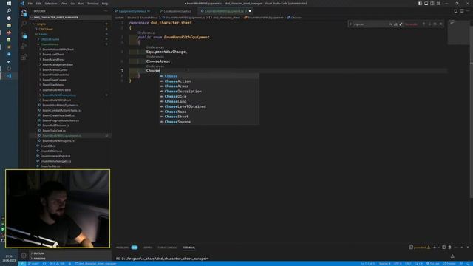Toggle Primary Side Bar layout icon
This screenshot has width=473, height=266.
click(x=420, y=3)
